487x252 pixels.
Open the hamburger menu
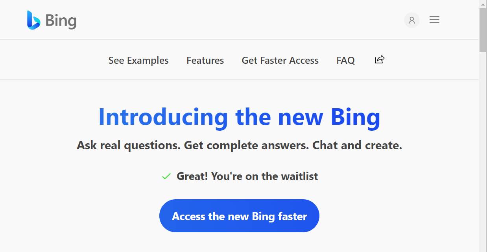coord(434,20)
